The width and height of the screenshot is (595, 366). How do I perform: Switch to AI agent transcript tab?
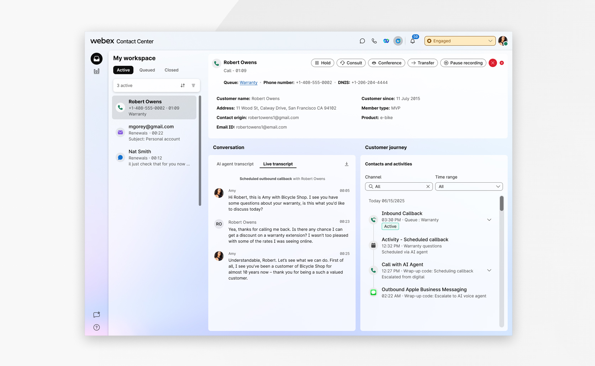pyautogui.click(x=235, y=164)
